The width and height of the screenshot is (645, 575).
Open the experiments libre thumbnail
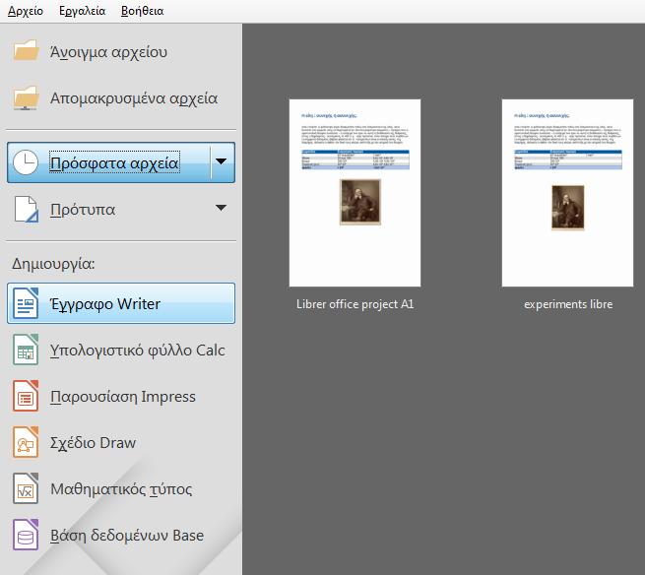[x=567, y=193]
